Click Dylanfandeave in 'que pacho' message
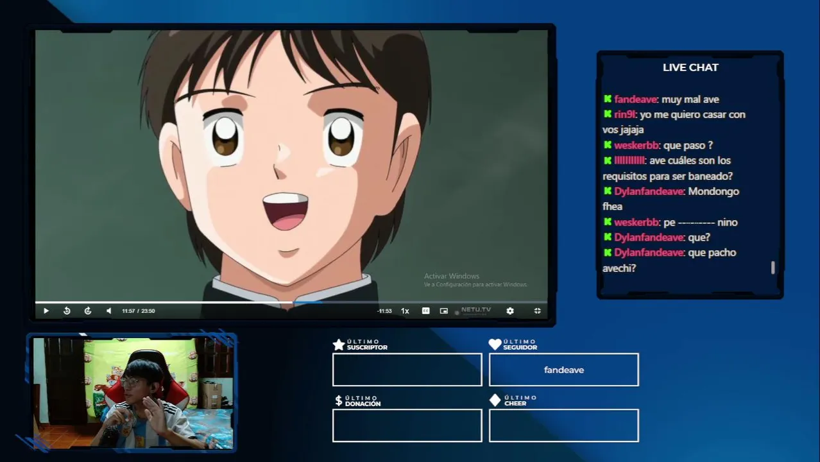 (x=649, y=253)
